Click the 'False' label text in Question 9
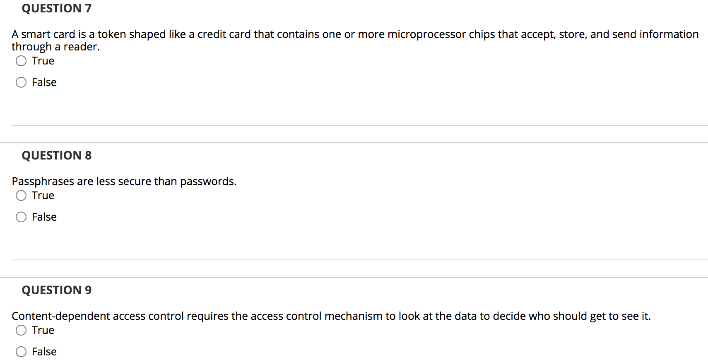This screenshot has width=708, height=362. point(44,352)
